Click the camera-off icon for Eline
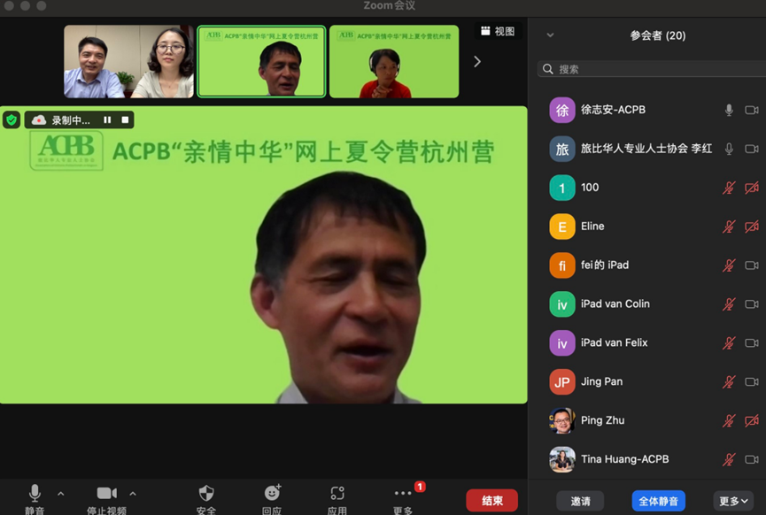766x515 pixels. [752, 227]
